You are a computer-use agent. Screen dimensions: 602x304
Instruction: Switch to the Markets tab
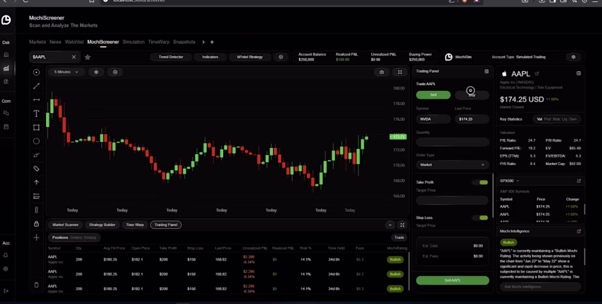click(x=37, y=42)
